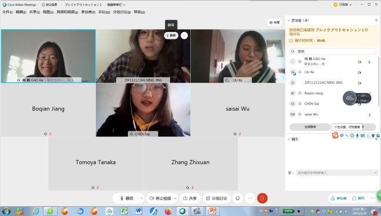Click the layout grid icon above the videos
This screenshot has width=381, height=216.
[275, 22]
